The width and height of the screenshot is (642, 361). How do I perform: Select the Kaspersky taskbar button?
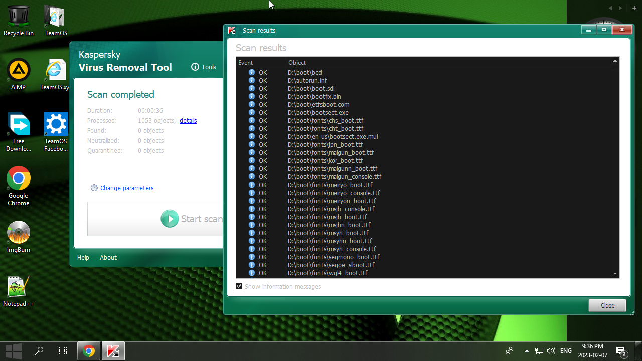113,351
